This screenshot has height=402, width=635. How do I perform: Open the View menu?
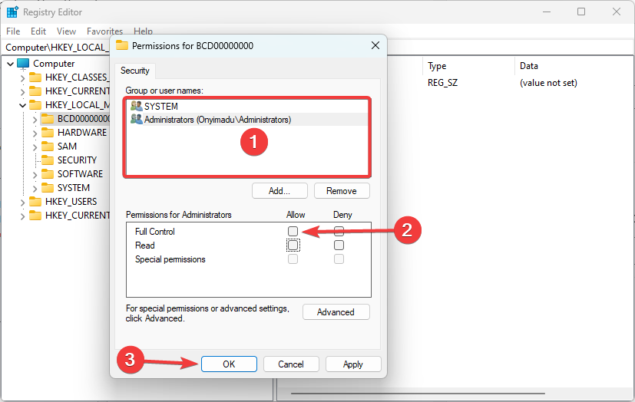coord(66,31)
